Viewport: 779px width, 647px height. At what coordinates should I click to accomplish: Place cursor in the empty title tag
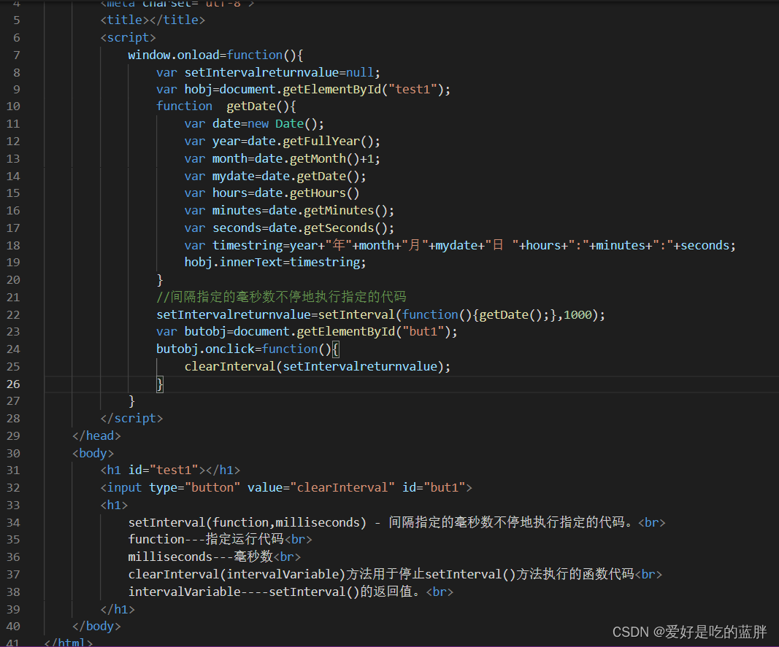pyautogui.click(x=150, y=20)
